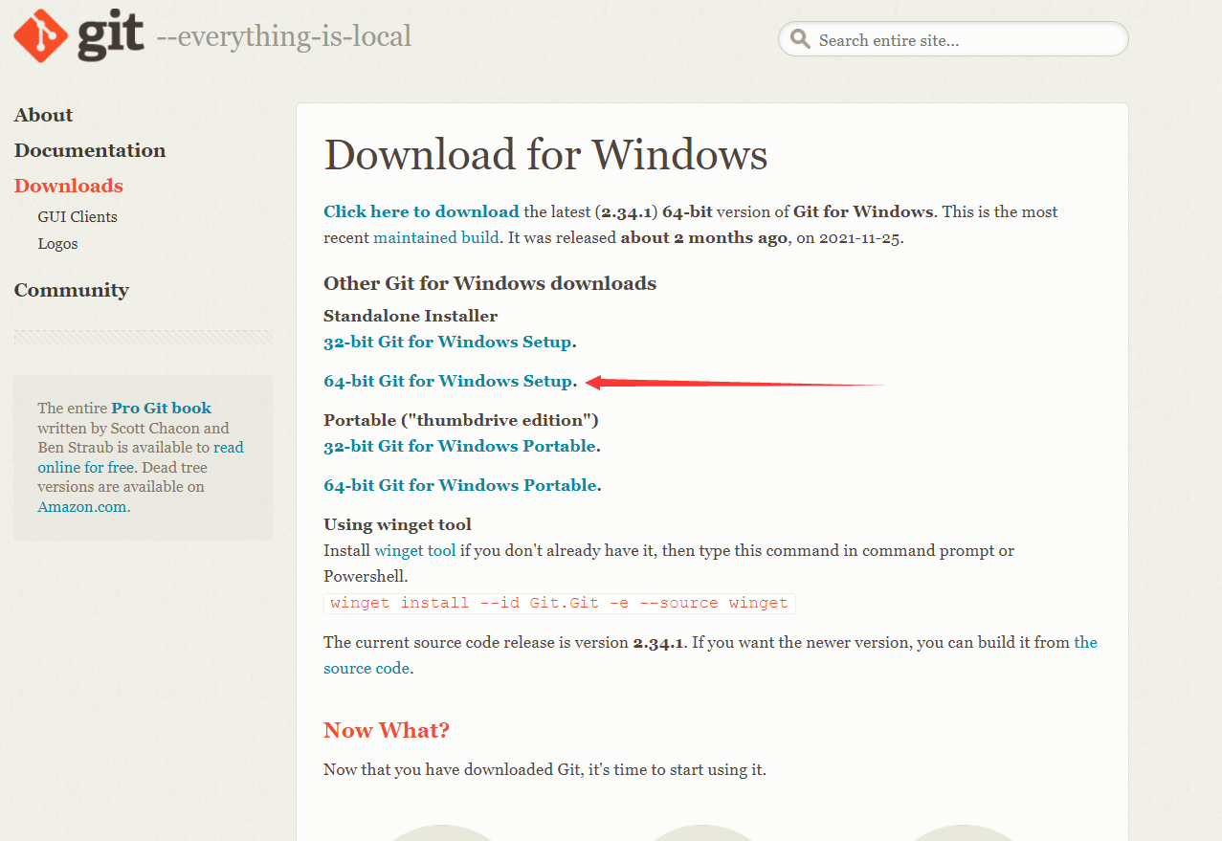
Task: Click the Now What? heading
Action: pyautogui.click(x=387, y=730)
